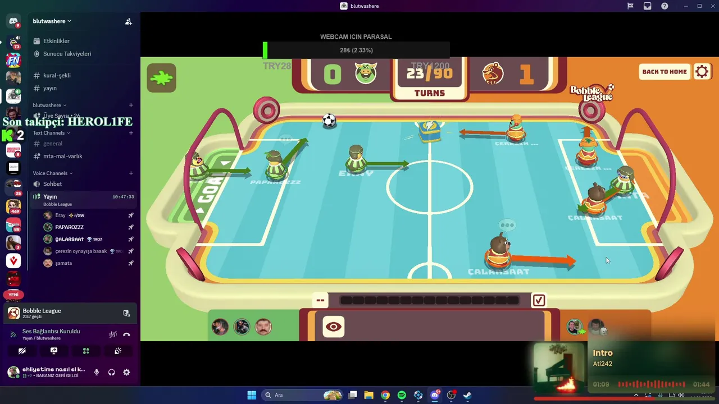The image size is (719, 404).
Task: Open Bobble League activity pop-out icon
Action: [126, 313]
